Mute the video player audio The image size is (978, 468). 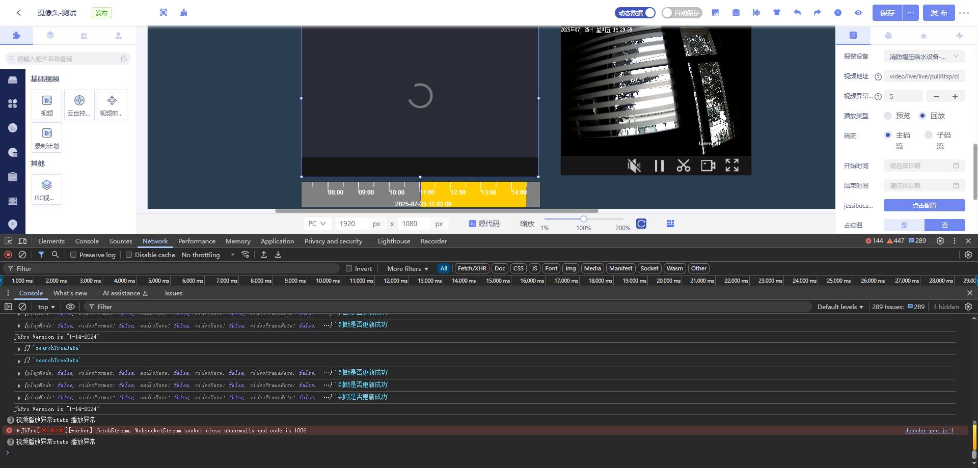634,166
